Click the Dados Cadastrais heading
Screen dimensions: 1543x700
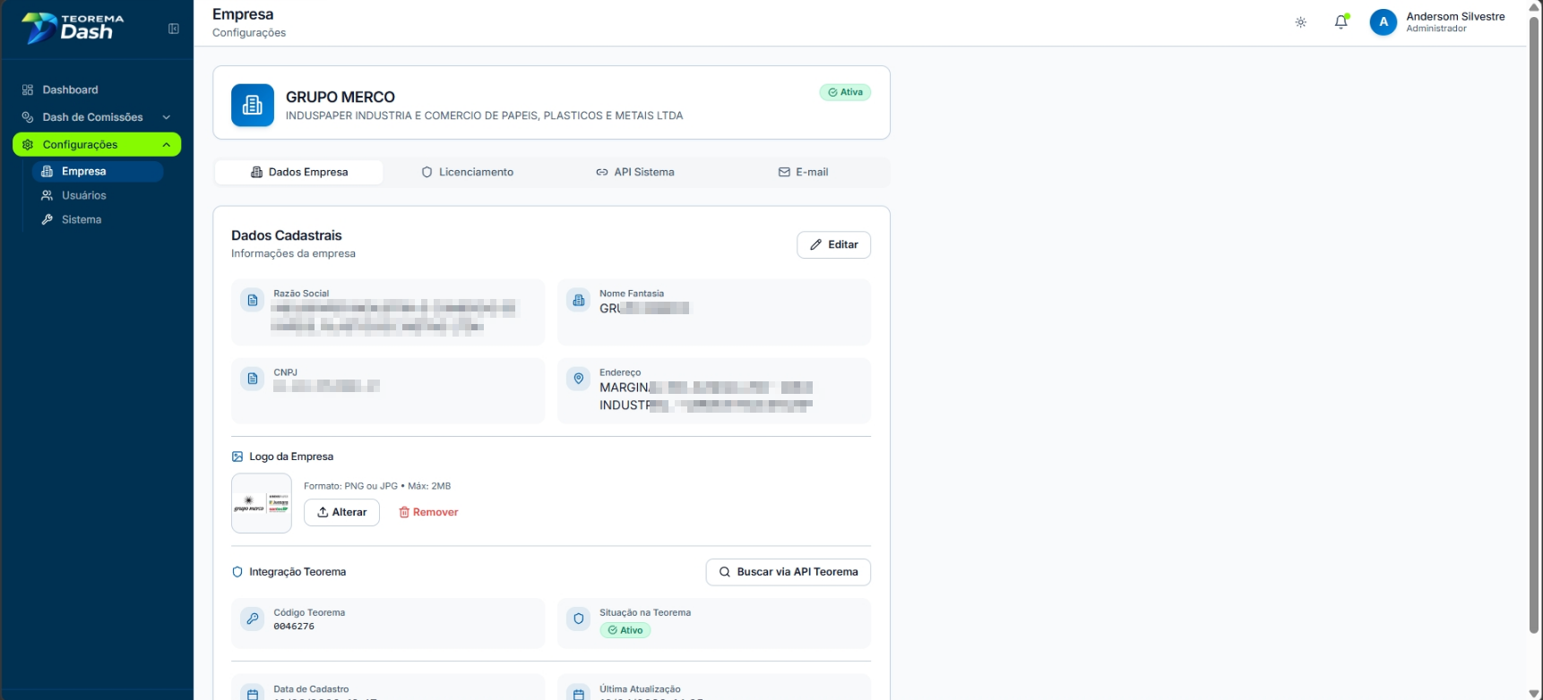pos(287,235)
